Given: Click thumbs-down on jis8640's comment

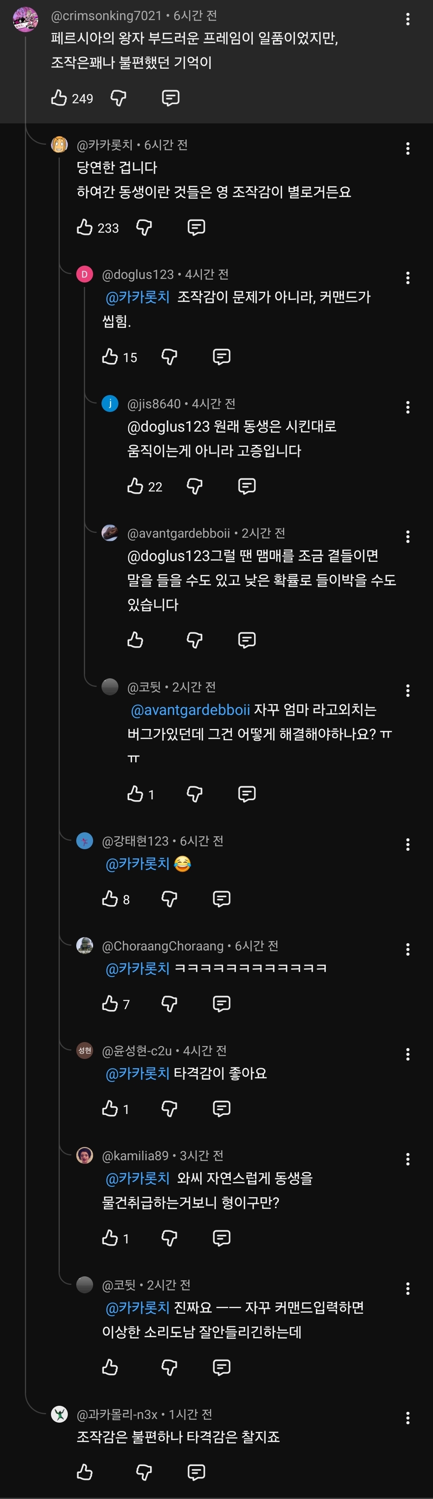Looking at the screenshot, I should point(195,486).
